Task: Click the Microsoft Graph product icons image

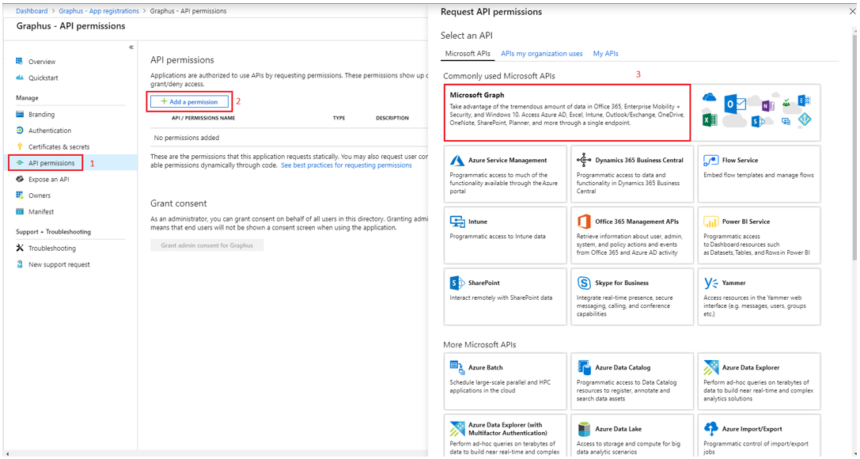Action: (x=756, y=110)
